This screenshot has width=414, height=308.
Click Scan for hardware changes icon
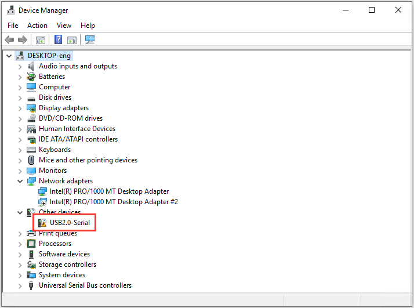pyautogui.click(x=90, y=40)
